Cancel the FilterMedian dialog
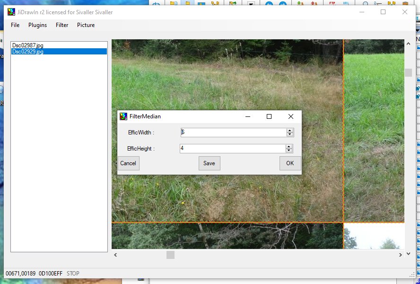This screenshot has width=420, height=284. (x=128, y=163)
